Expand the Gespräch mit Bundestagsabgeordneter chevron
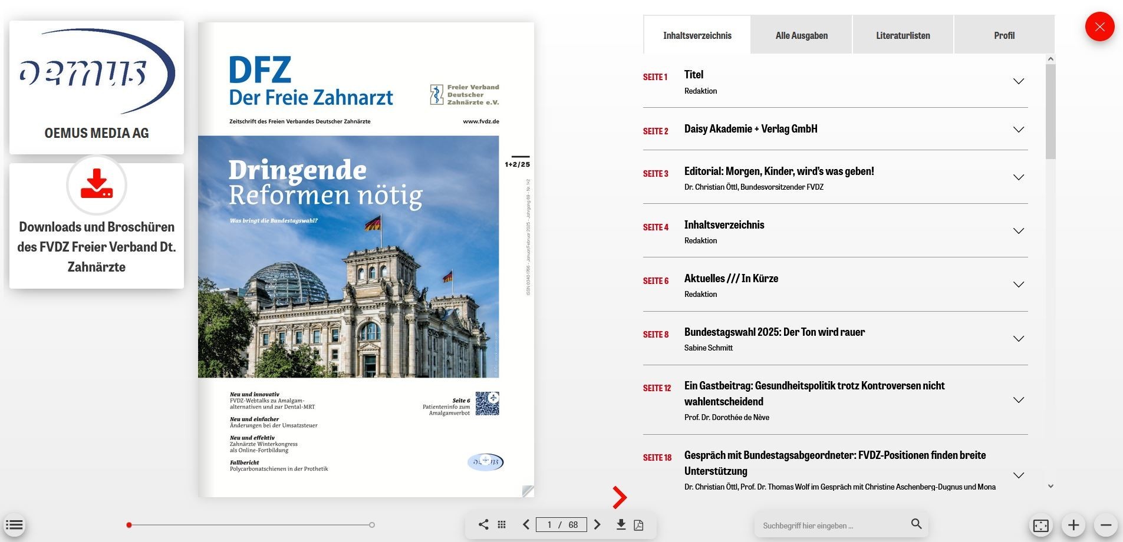This screenshot has height=542, width=1123. coord(1019,475)
